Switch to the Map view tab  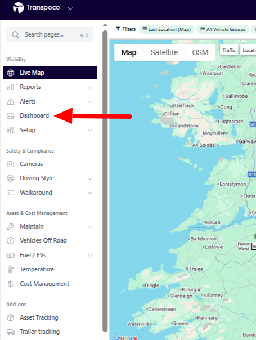pyautogui.click(x=129, y=52)
